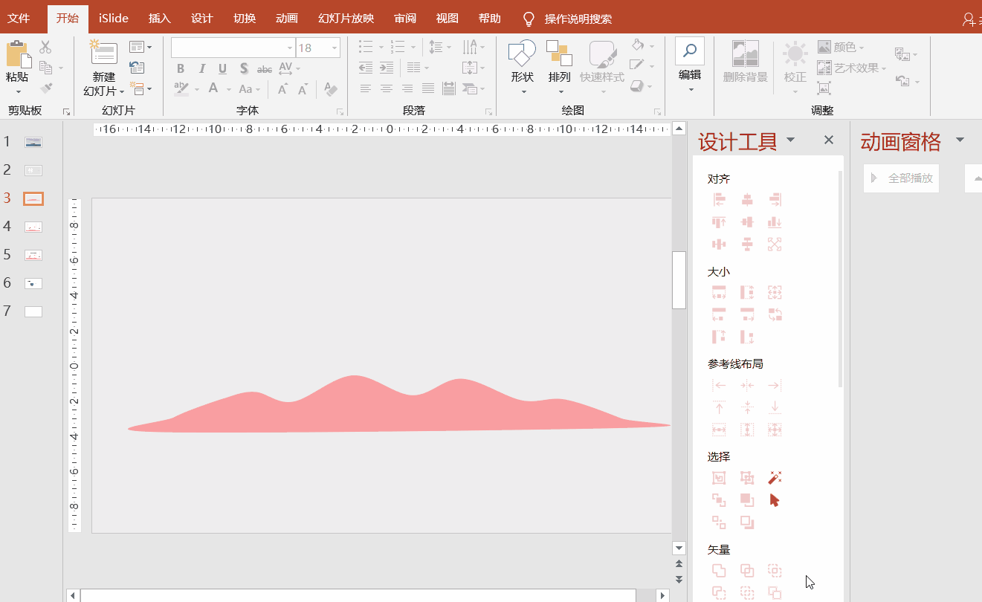Apply text Shadow with S icon

pyautogui.click(x=244, y=68)
